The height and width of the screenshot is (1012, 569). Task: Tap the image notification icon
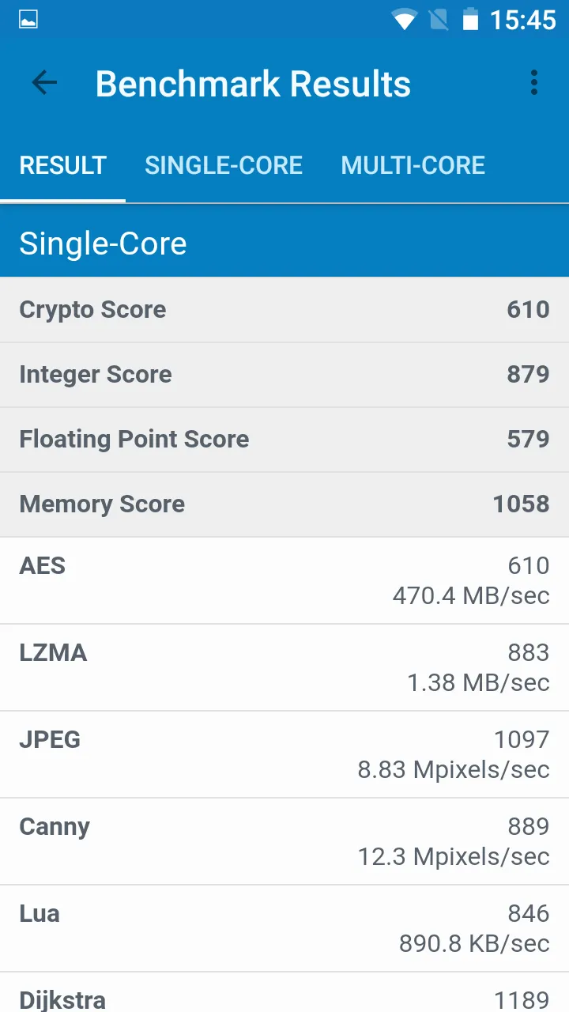click(x=28, y=20)
